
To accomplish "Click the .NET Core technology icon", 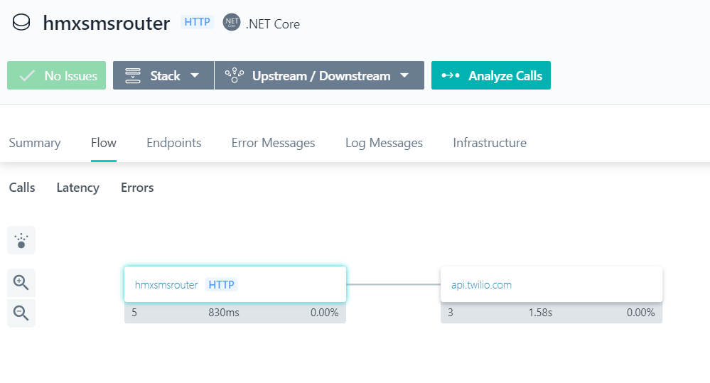I will point(231,23).
